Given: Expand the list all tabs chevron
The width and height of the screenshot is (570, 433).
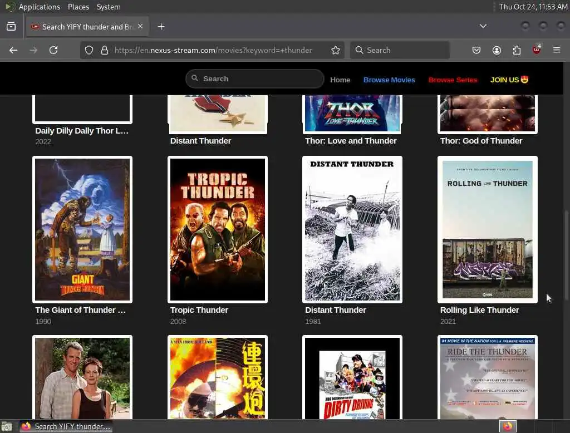Looking at the screenshot, I should coord(483,26).
